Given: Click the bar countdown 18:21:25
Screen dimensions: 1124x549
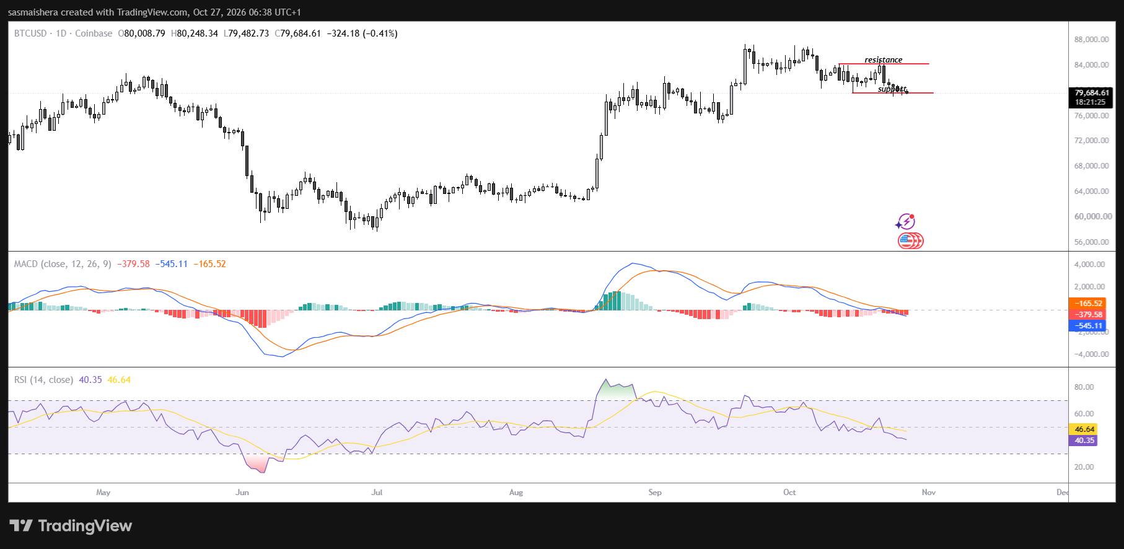Looking at the screenshot, I should (x=1091, y=102).
